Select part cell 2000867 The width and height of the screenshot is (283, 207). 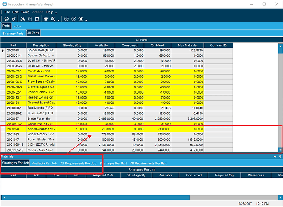coord(16,119)
